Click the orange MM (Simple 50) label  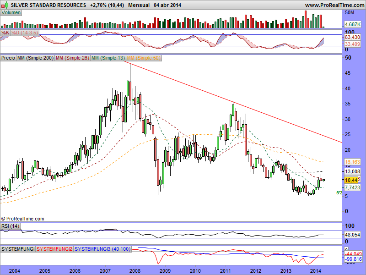pos(144,58)
